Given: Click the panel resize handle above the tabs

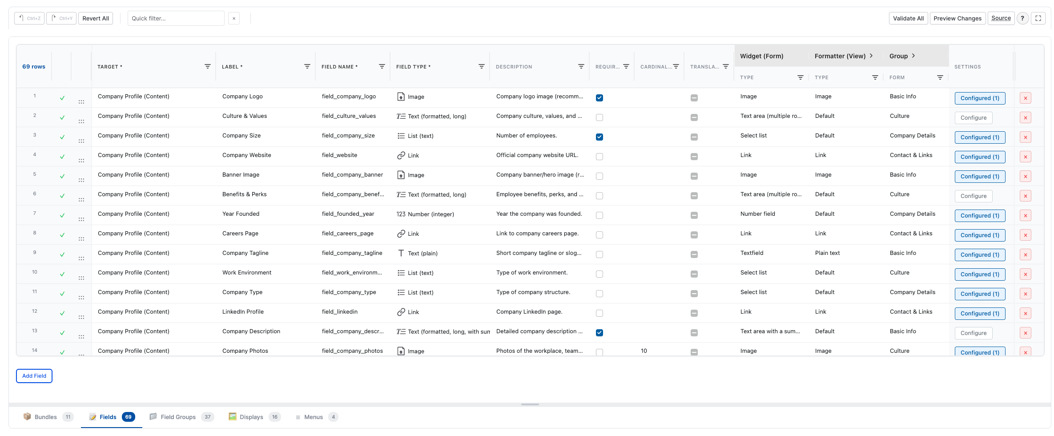Looking at the screenshot, I should pyautogui.click(x=530, y=404).
